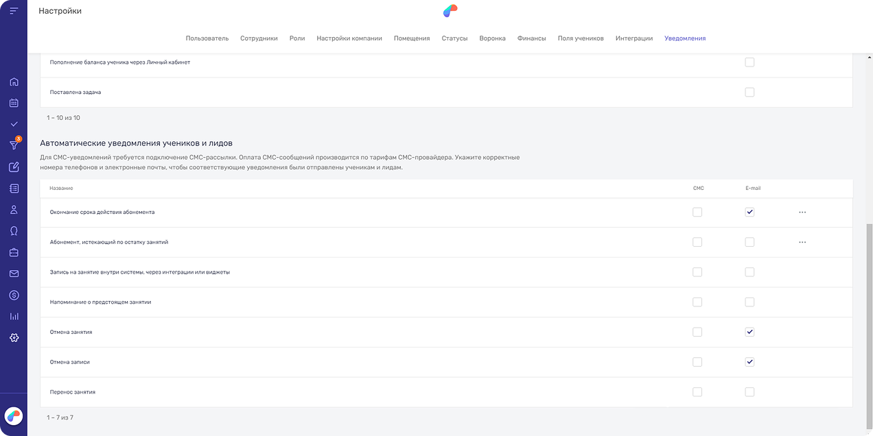Screen dimensions: 873x436
Task: Click the person icon in the sidebar
Action: tap(14, 210)
